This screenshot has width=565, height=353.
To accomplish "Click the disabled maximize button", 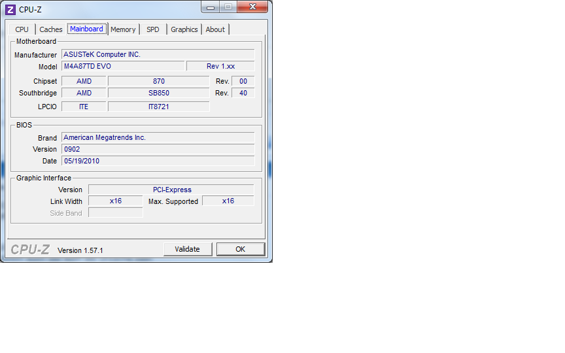I will click(x=228, y=7).
